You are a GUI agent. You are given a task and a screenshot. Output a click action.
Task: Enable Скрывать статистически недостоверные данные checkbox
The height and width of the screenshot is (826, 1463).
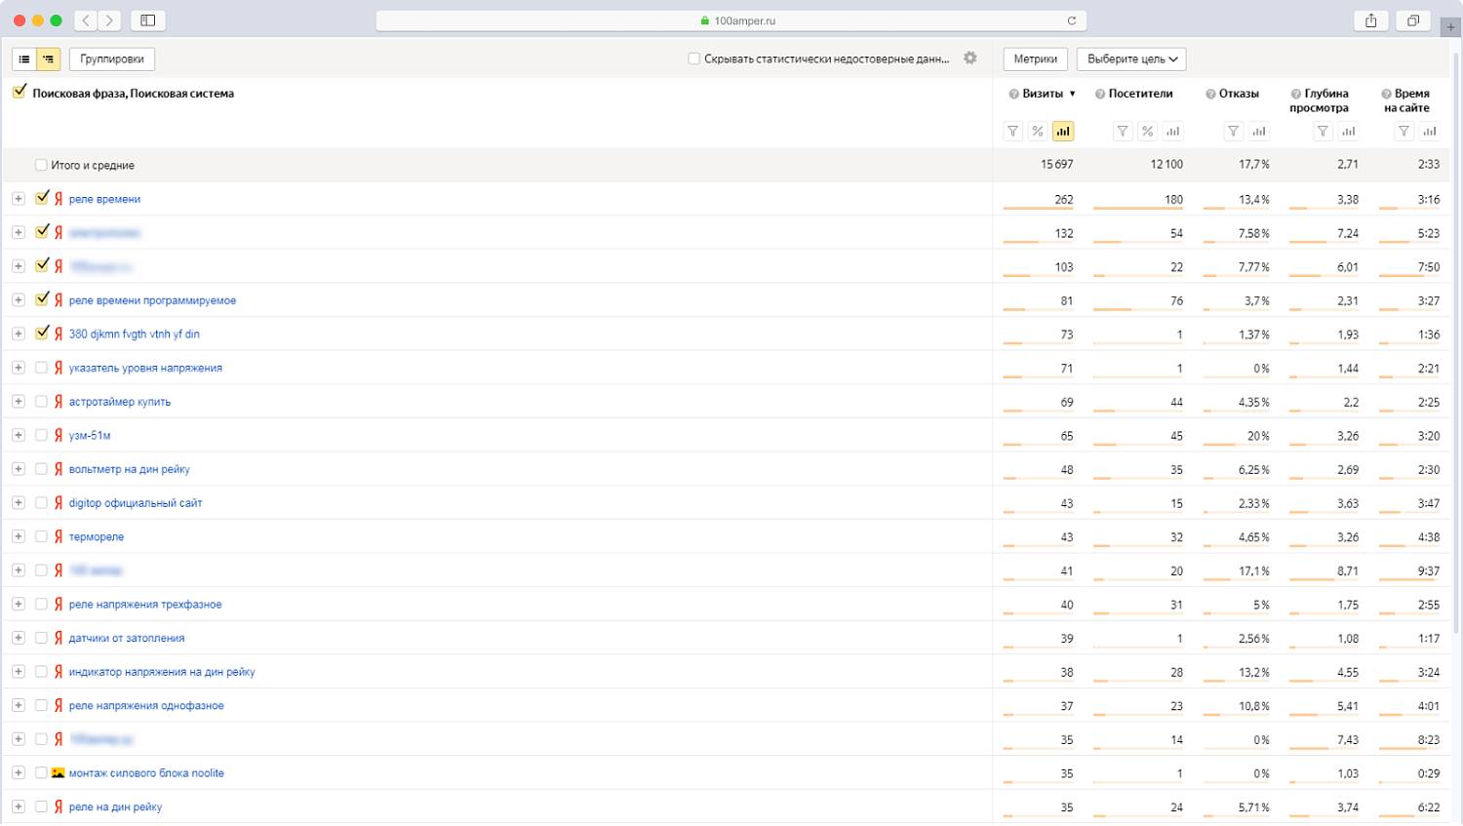[693, 59]
